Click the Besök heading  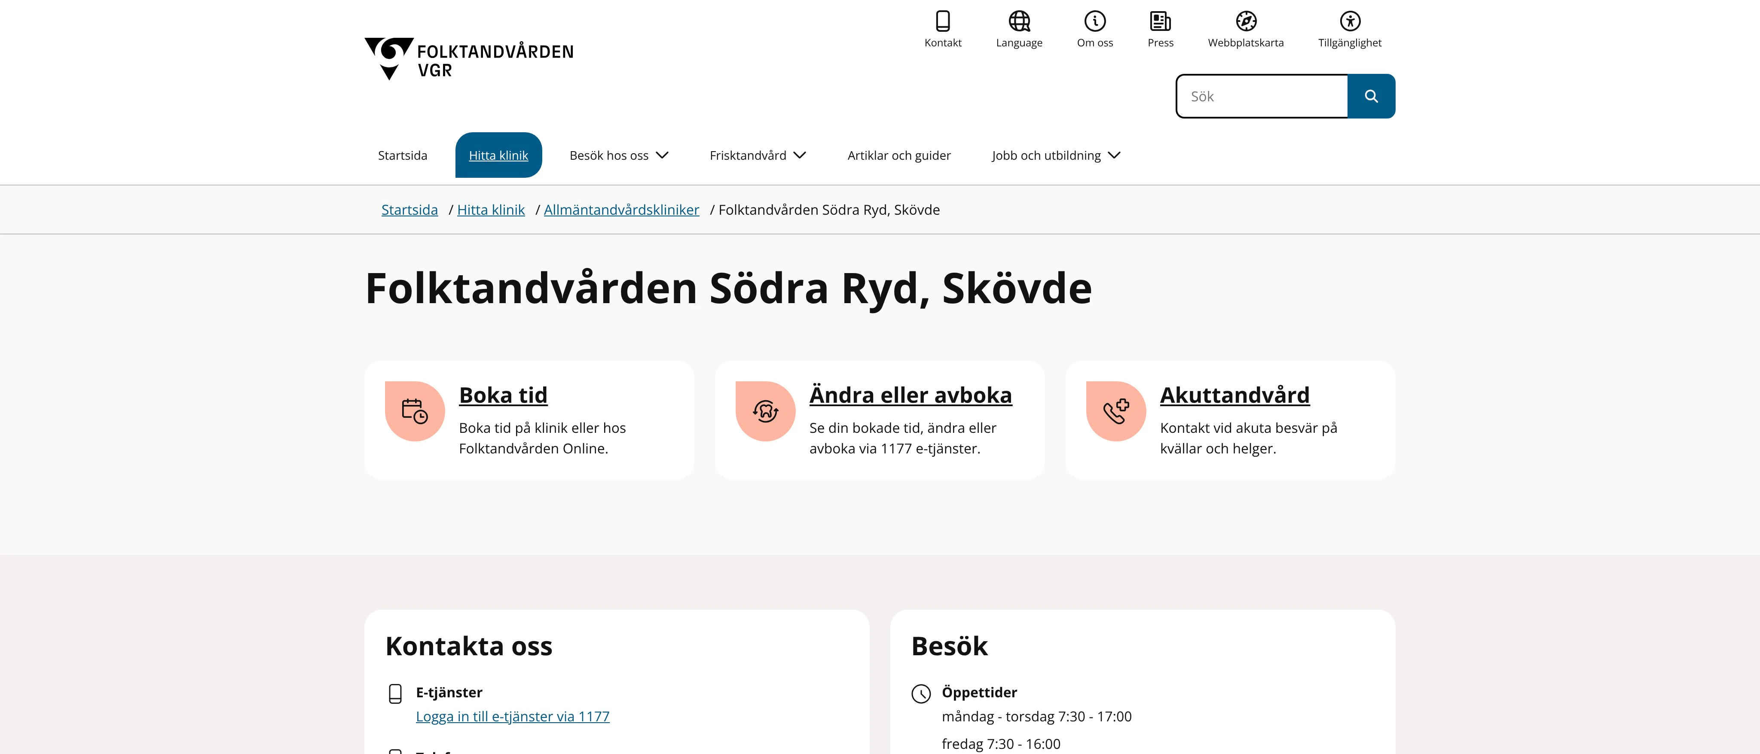tap(949, 646)
